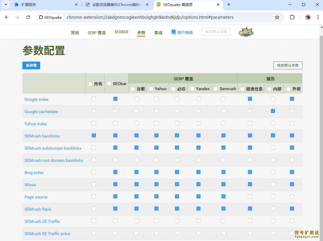
Task: Uncheck 外部 for Whois row
Action: [292, 184]
